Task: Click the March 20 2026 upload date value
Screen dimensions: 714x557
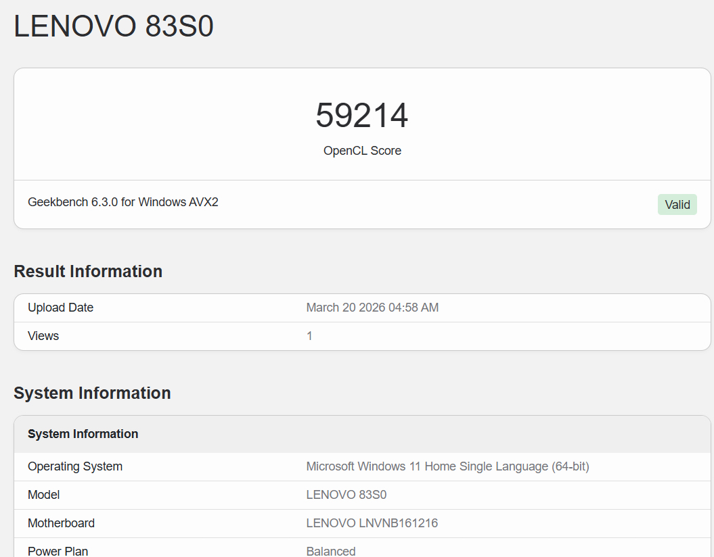Action: pyautogui.click(x=372, y=307)
